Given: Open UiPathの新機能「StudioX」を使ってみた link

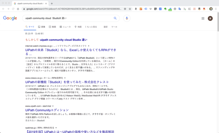Looking at the screenshot, I should 67,82.
